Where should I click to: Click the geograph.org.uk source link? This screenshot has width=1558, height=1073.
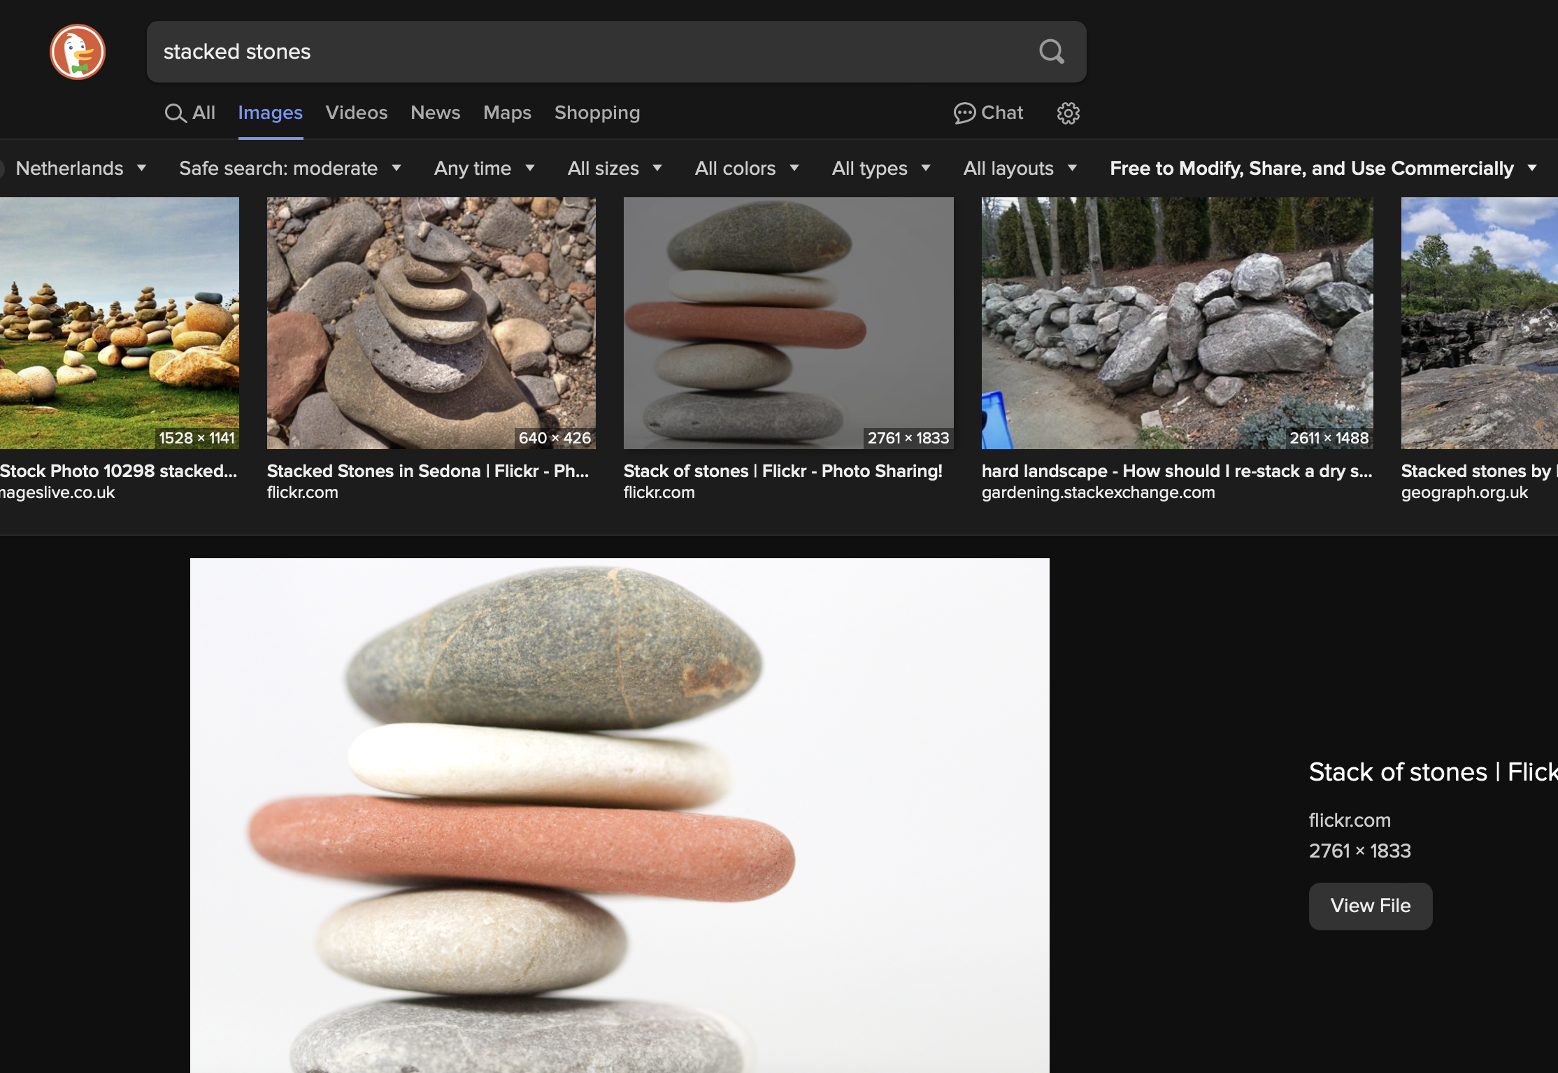coord(1464,492)
